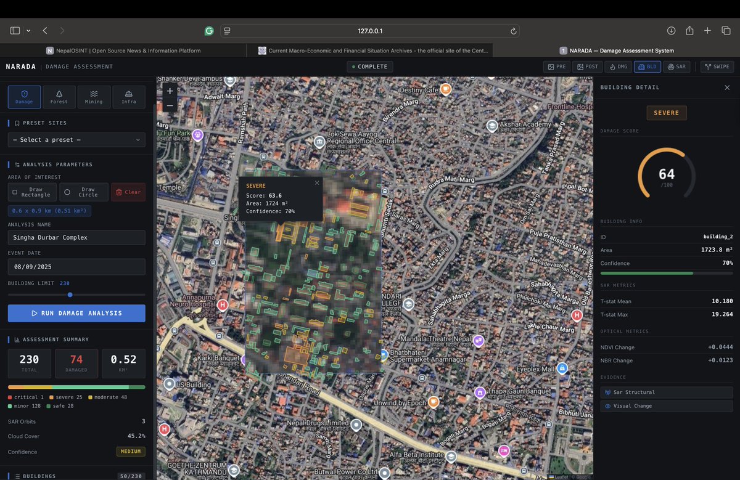Select NARADA Damage Assessment System tab

pos(616,51)
